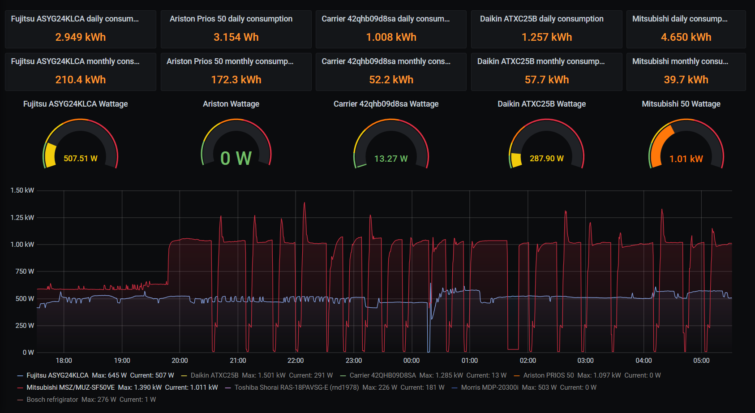Select the 2.949 kWh Fujitsu daily value
This screenshot has width=755, height=413.
(x=81, y=37)
